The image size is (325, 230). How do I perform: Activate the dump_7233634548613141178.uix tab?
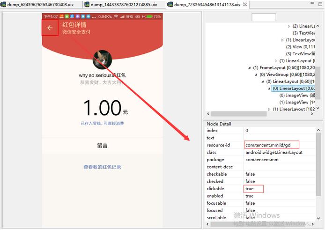207,4
